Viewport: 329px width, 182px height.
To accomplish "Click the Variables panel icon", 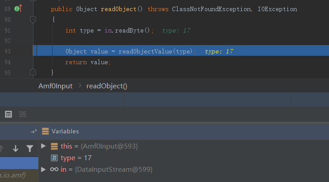I will point(45,131).
